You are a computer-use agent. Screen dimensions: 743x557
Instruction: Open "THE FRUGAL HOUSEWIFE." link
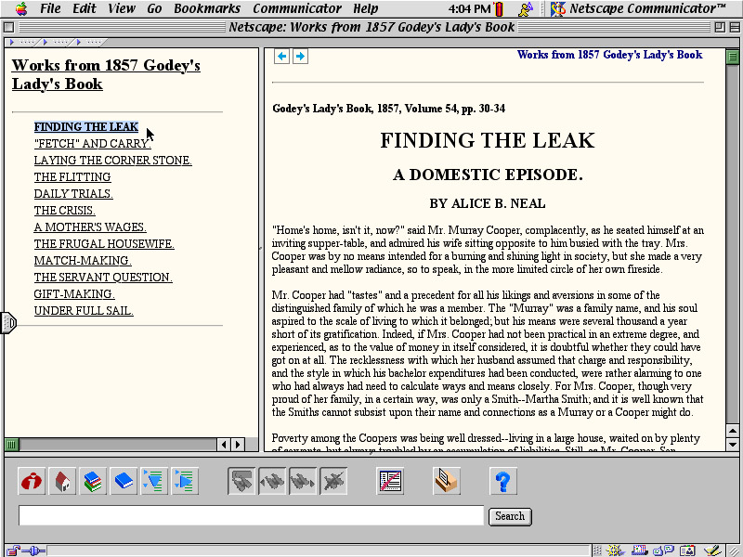click(x=104, y=244)
